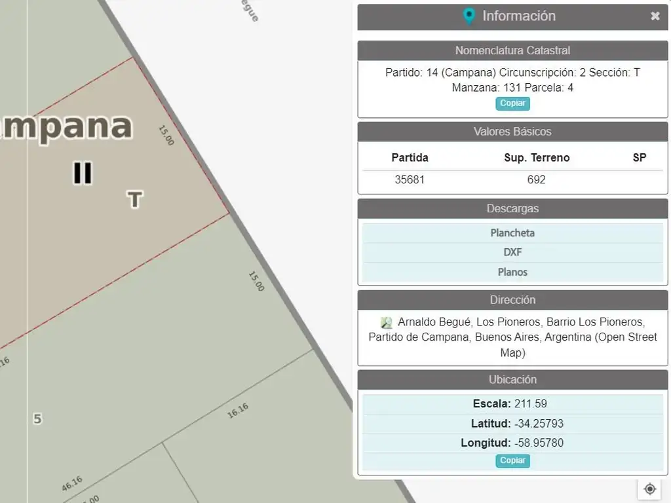Collapse the Descargas section header

[512, 209]
